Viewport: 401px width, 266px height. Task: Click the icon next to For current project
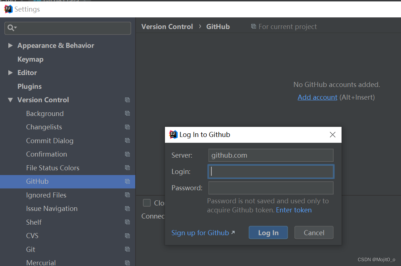point(253,26)
